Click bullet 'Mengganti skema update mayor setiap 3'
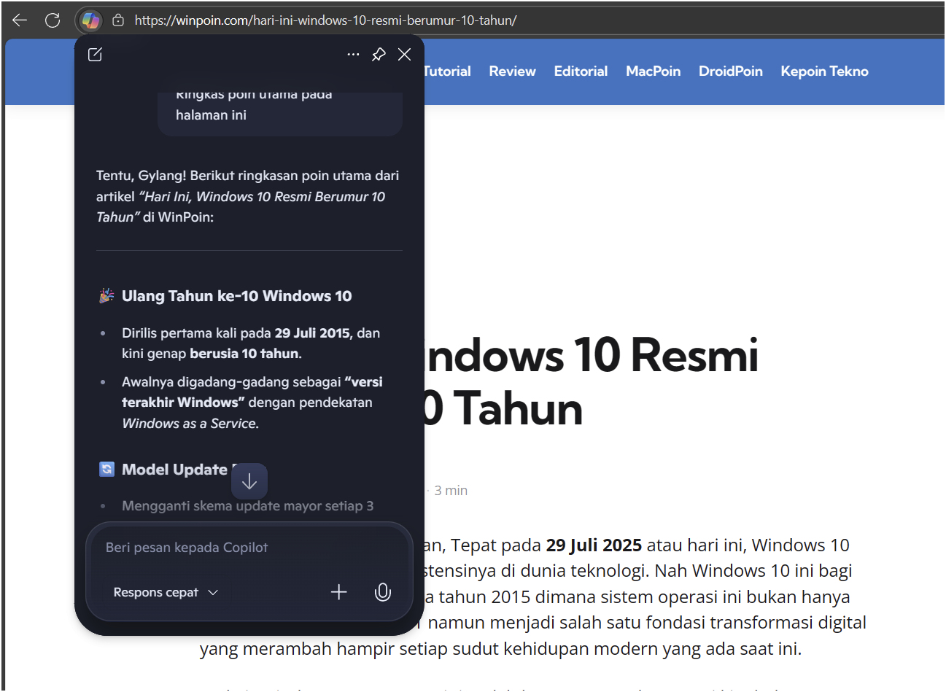The height and width of the screenshot is (692, 946). tap(247, 506)
